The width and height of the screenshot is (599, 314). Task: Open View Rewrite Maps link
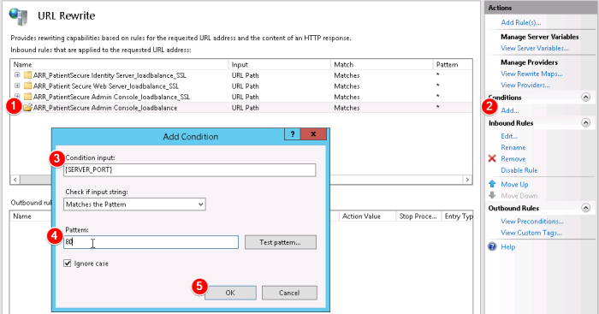pos(531,74)
